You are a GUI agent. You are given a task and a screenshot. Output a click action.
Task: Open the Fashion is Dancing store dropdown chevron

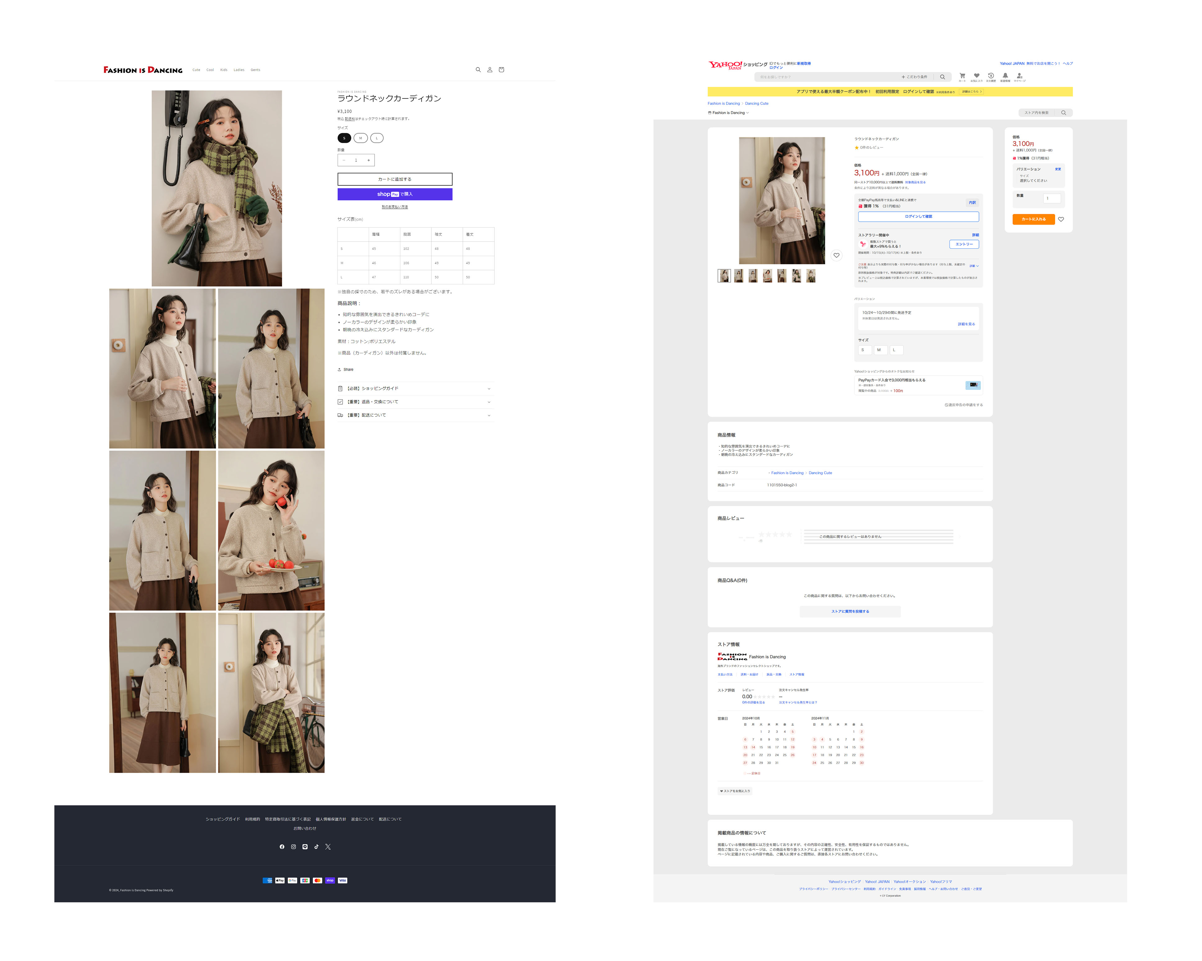click(x=748, y=113)
